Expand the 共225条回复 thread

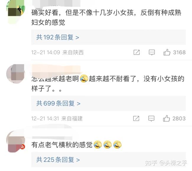108,160
